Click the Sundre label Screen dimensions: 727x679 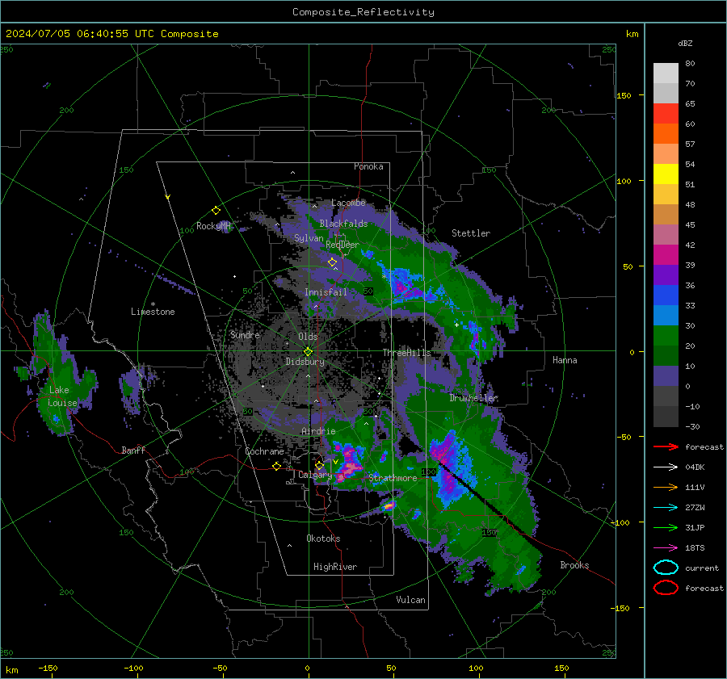[x=245, y=335]
